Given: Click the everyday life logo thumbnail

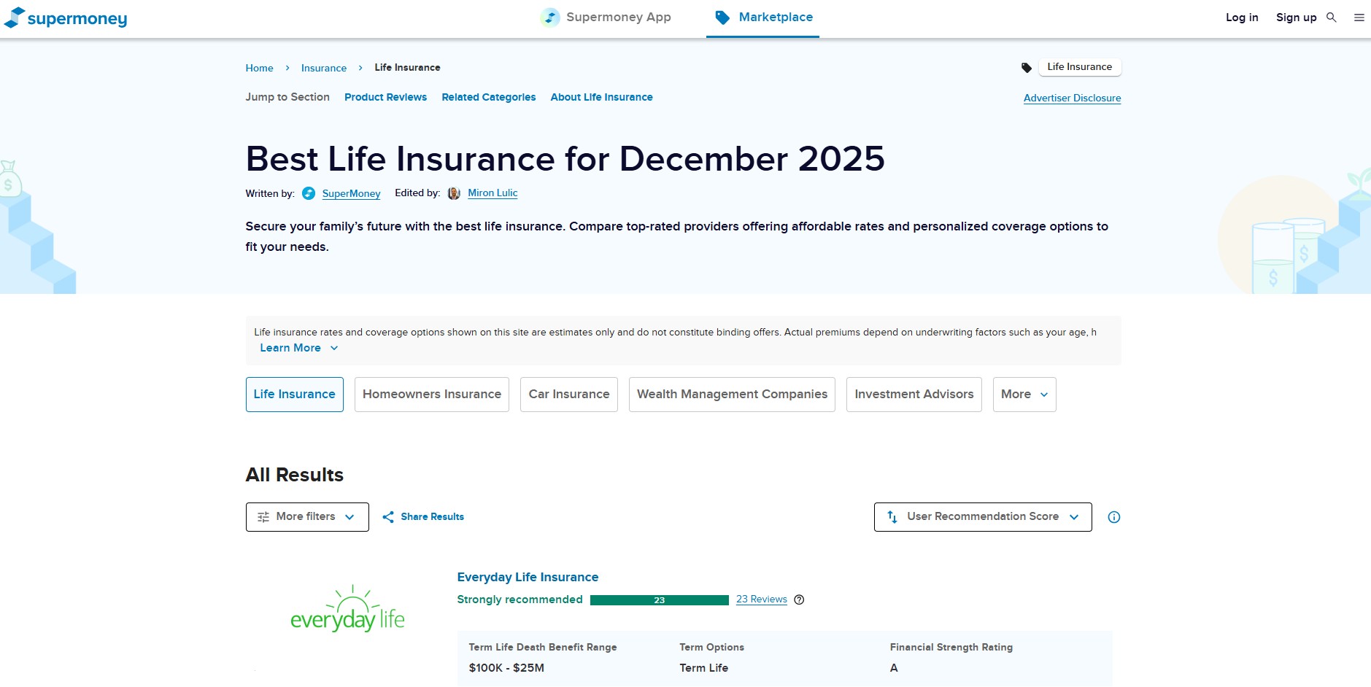Looking at the screenshot, I should pos(347,609).
